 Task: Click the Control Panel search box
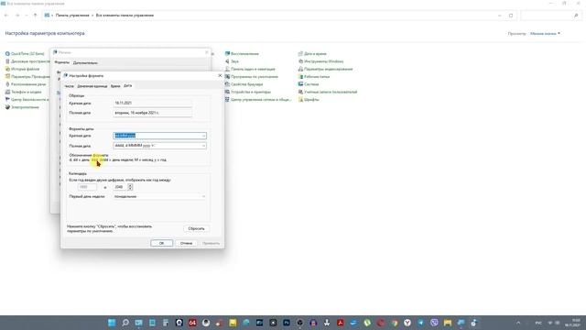click(550, 16)
